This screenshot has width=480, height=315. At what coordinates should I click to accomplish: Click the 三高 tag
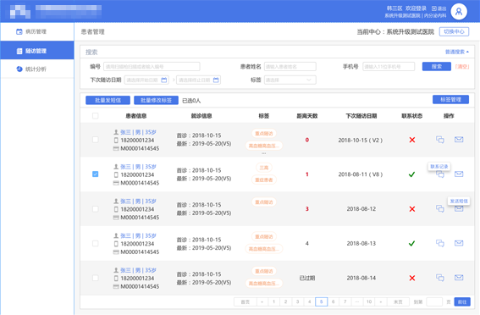coord(264,168)
